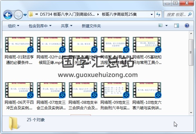Go back using the blue back arrow
Viewport: 196px width, 134px height.
pos(8,15)
